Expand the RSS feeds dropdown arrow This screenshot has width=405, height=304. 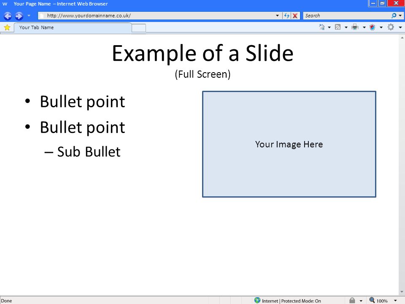[x=346, y=27]
